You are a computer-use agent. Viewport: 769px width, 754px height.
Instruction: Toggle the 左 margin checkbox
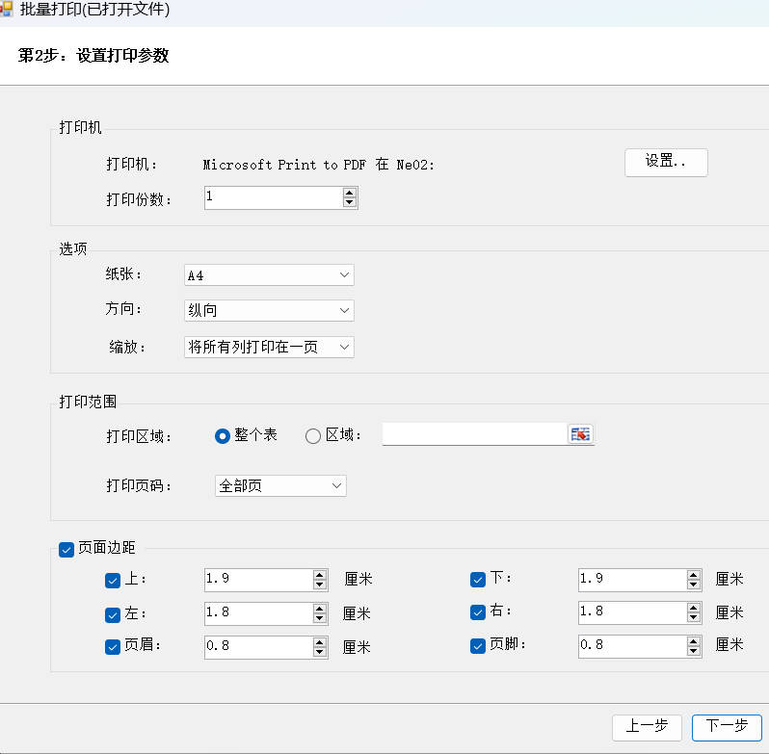112,613
